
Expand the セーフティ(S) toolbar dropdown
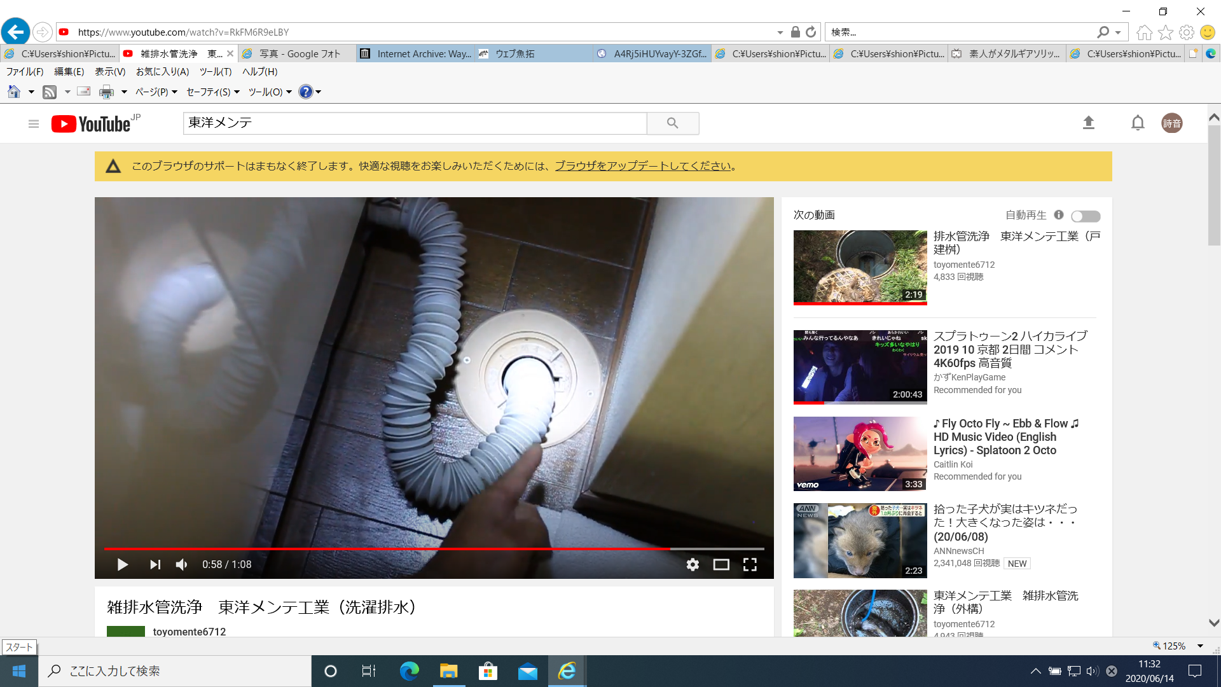point(212,92)
